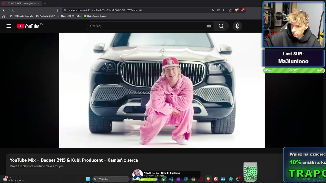This screenshot has width=326, height=183.
Task: Open Microsoft Edge from the taskbar
Action: point(186,179)
